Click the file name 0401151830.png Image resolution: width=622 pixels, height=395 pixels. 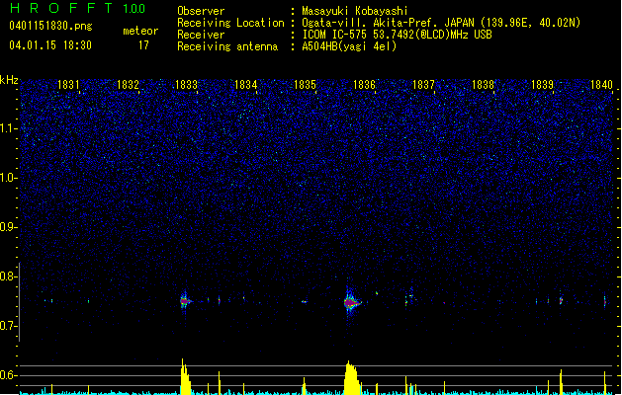pos(50,26)
